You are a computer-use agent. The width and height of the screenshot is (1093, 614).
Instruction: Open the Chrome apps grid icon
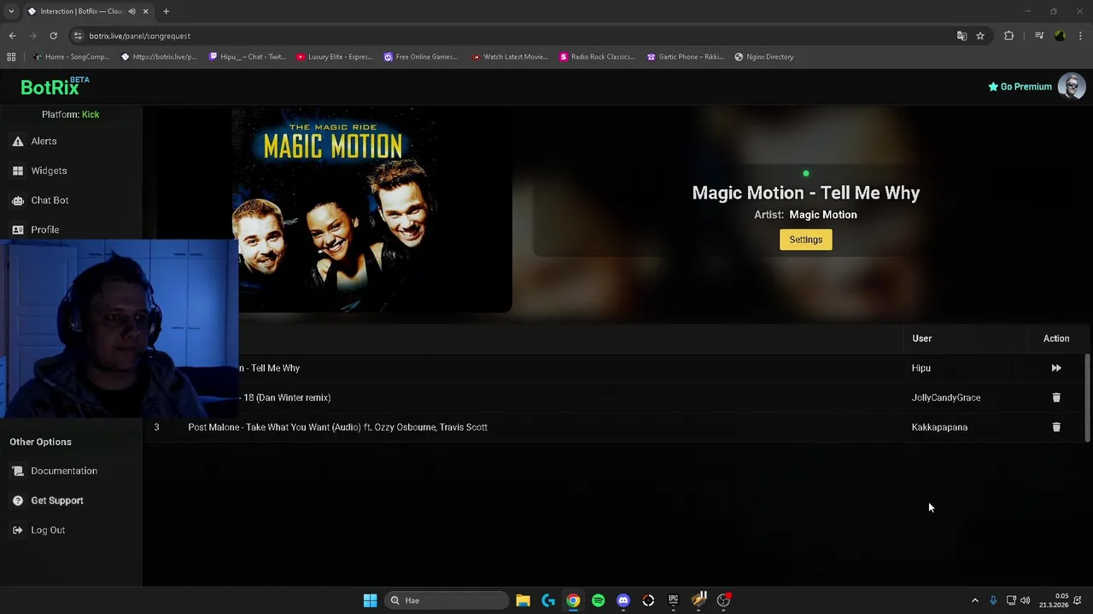tap(11, 57)
